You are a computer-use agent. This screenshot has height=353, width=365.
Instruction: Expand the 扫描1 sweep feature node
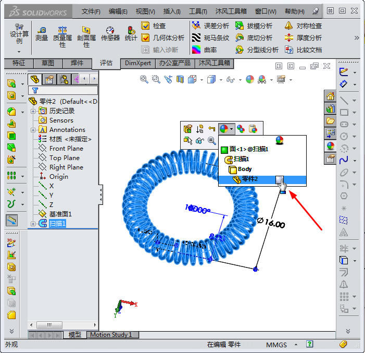[33, 224]
